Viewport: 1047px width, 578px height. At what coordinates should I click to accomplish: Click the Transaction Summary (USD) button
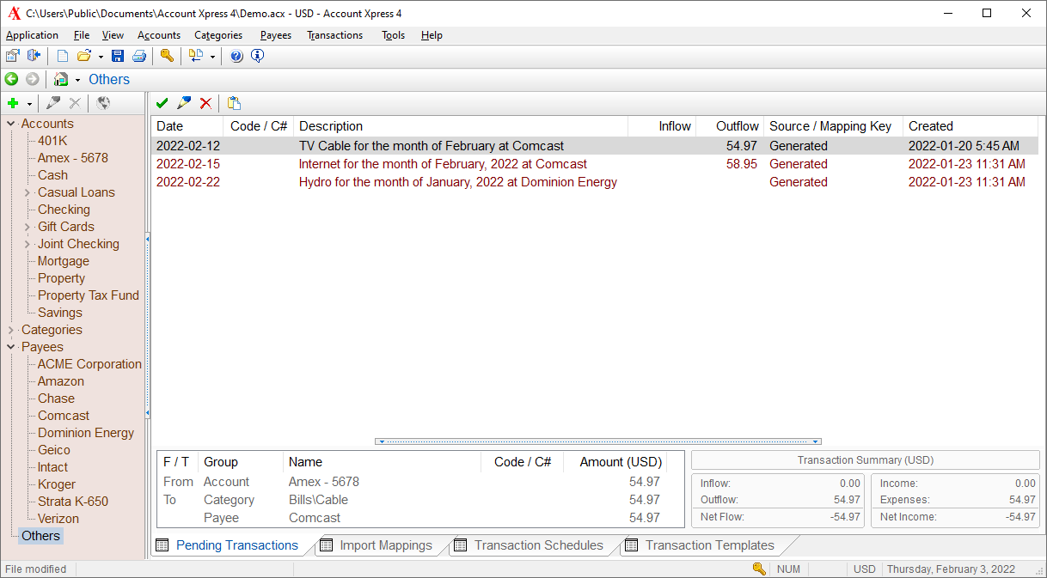[865, 460]
